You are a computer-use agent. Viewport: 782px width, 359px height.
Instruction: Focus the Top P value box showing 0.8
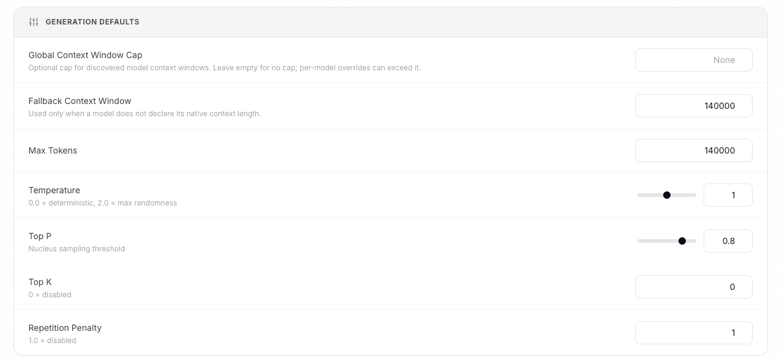(x=727, y=241)
